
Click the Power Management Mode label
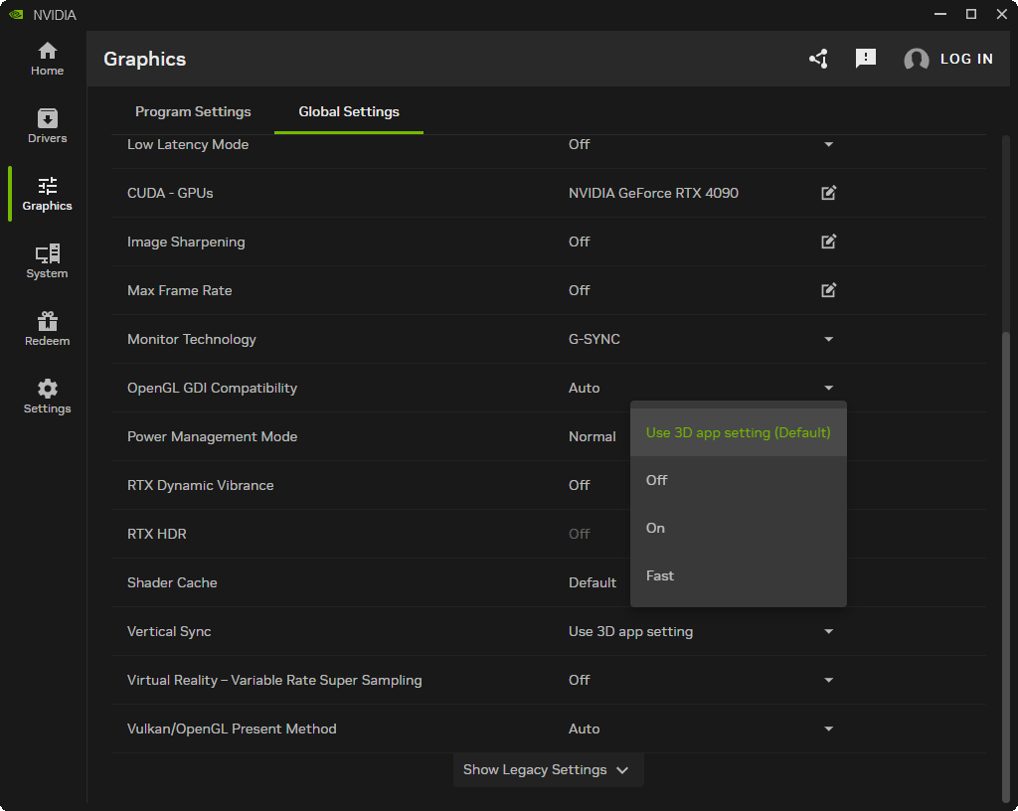point(213,436)
